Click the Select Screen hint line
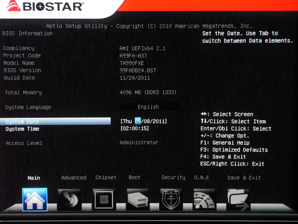Screen dimensions: 298x224 (227, 114)
